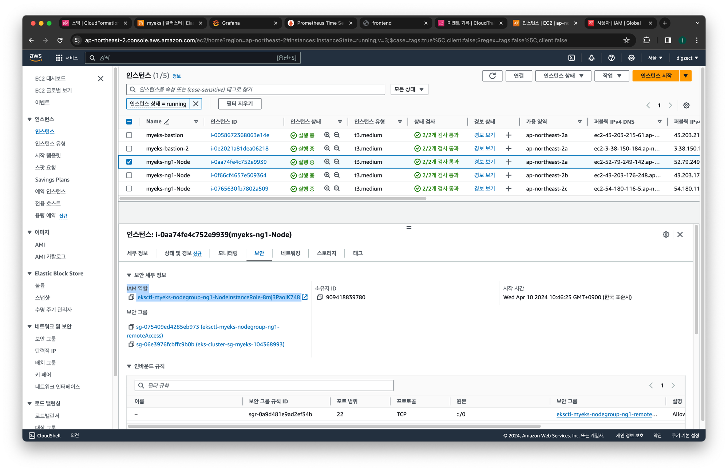The image size is (728, 471).
Task: Reload the browser page
Action: coord(60,40)
